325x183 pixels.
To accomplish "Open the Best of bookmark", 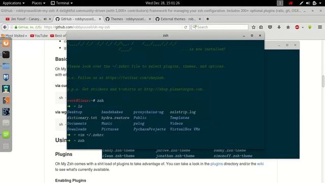I will [58, 36].
